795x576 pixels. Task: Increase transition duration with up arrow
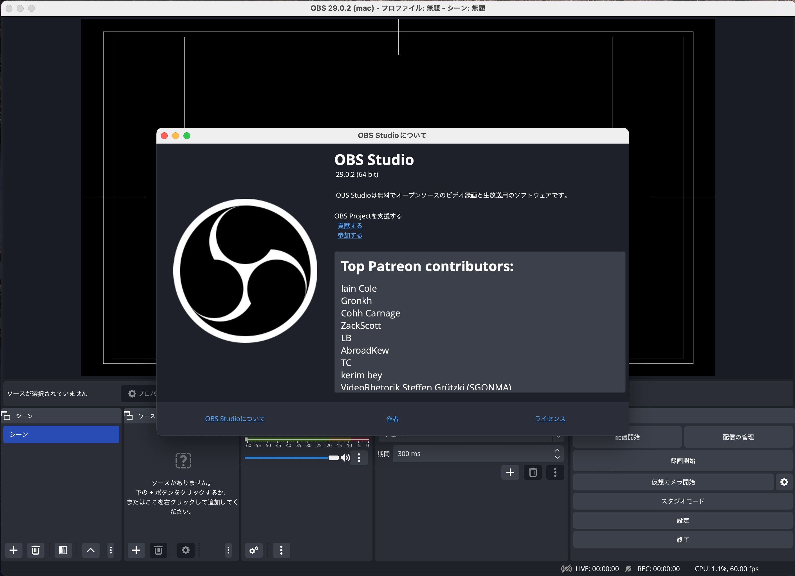coord(557,450)
